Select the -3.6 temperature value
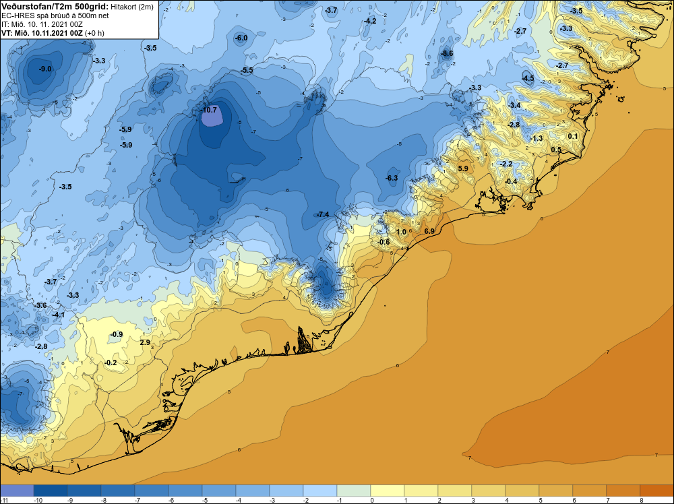Viewport: 674px width, 504px height. pyautogui.click(x=40, y=305)
